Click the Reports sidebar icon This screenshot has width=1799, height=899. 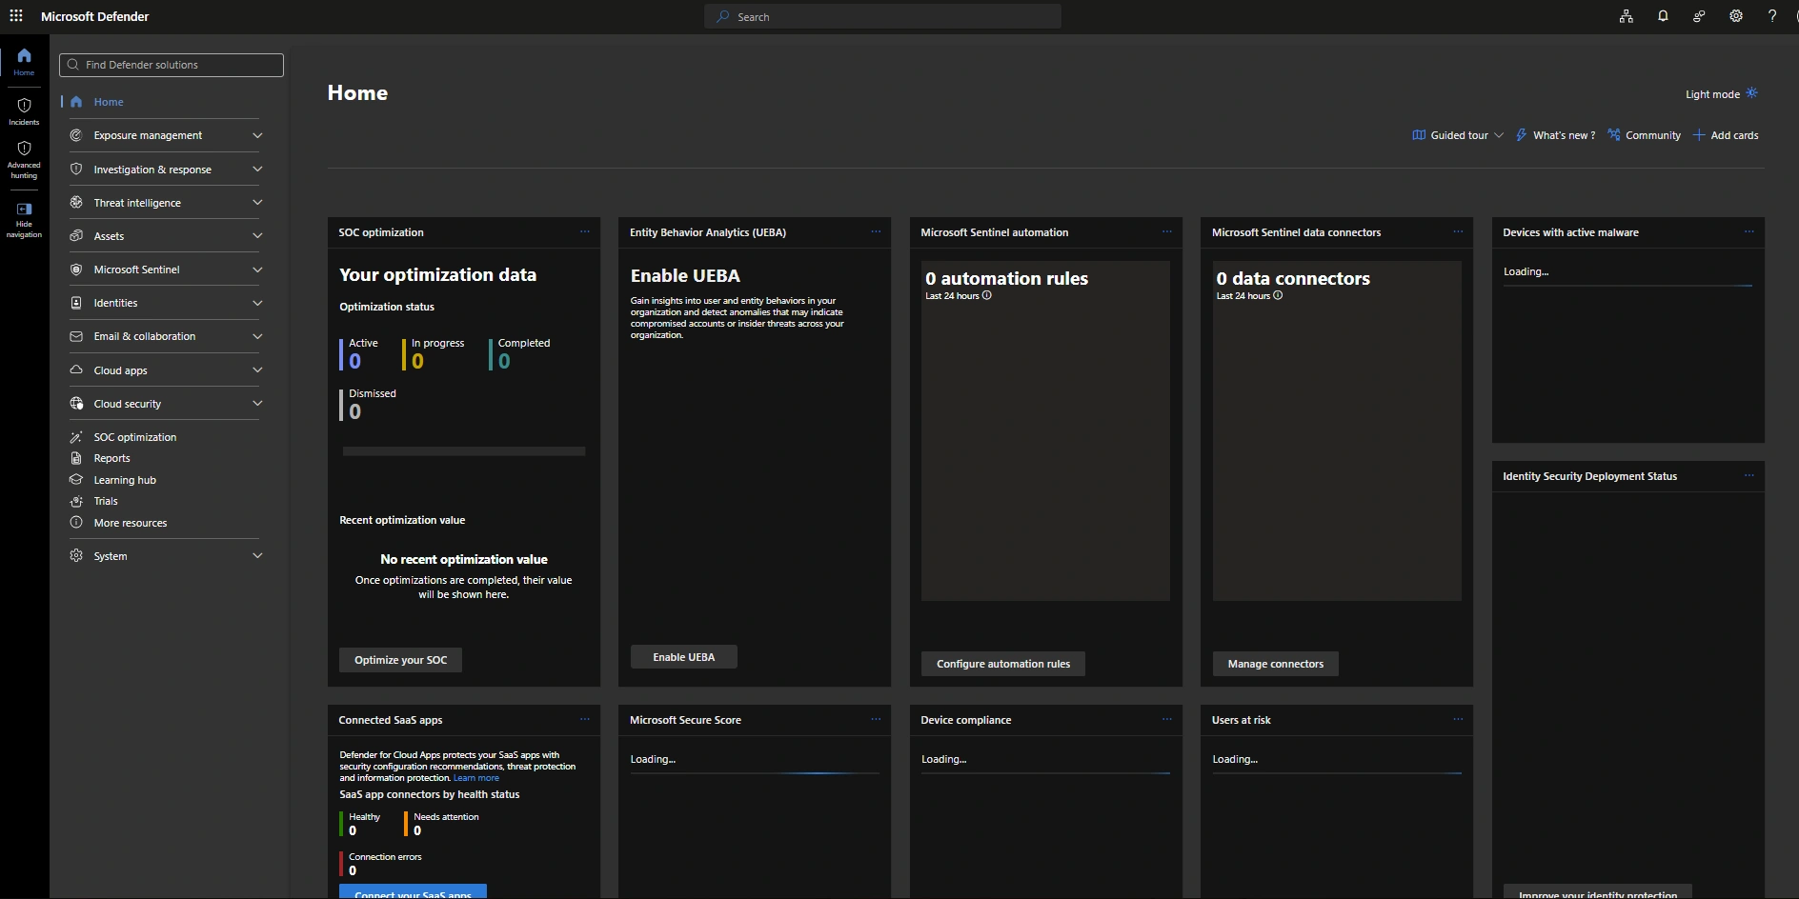tap(76, 458)
